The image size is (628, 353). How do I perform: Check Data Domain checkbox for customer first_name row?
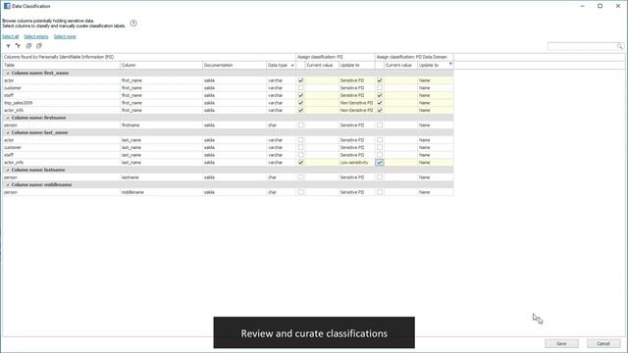click(x=380, y=87)
